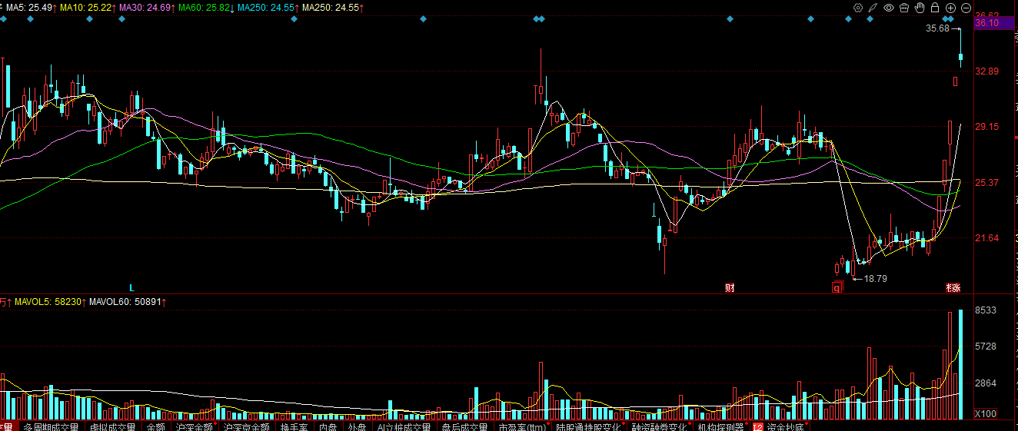Click the X100 volume unit label
Viewport: 1018px width, 431px height.
[x=986, y=413]
